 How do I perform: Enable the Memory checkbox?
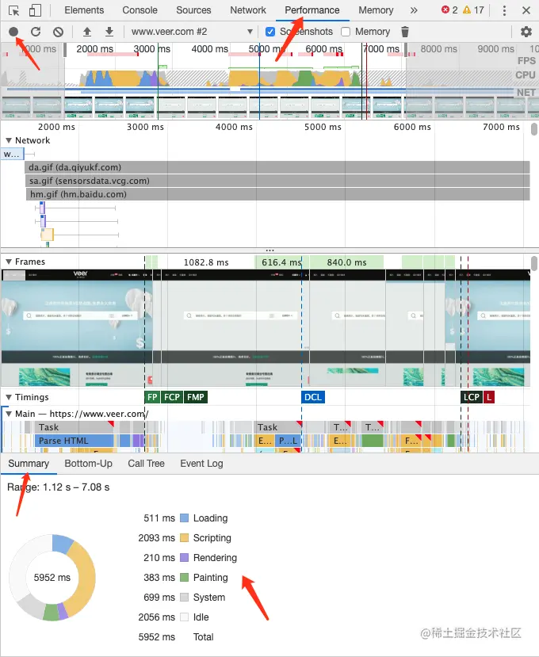[346, 32]
